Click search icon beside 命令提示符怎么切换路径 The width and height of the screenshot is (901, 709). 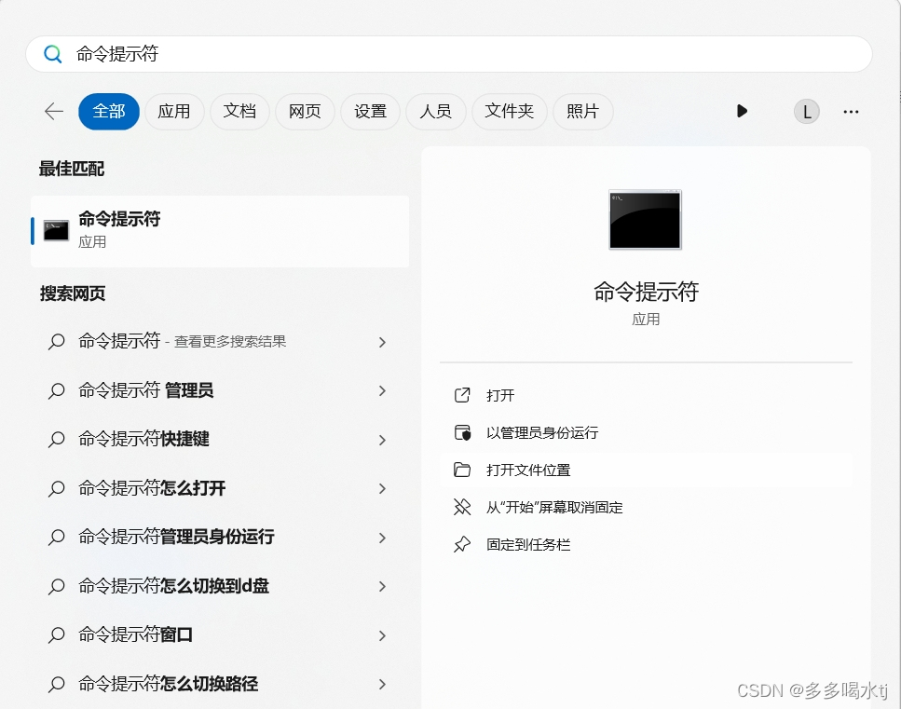[x=56, y=684]
